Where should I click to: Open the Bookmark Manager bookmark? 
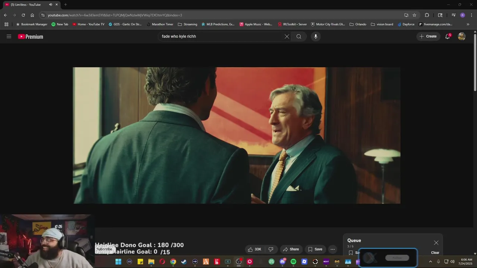(32, 24)
